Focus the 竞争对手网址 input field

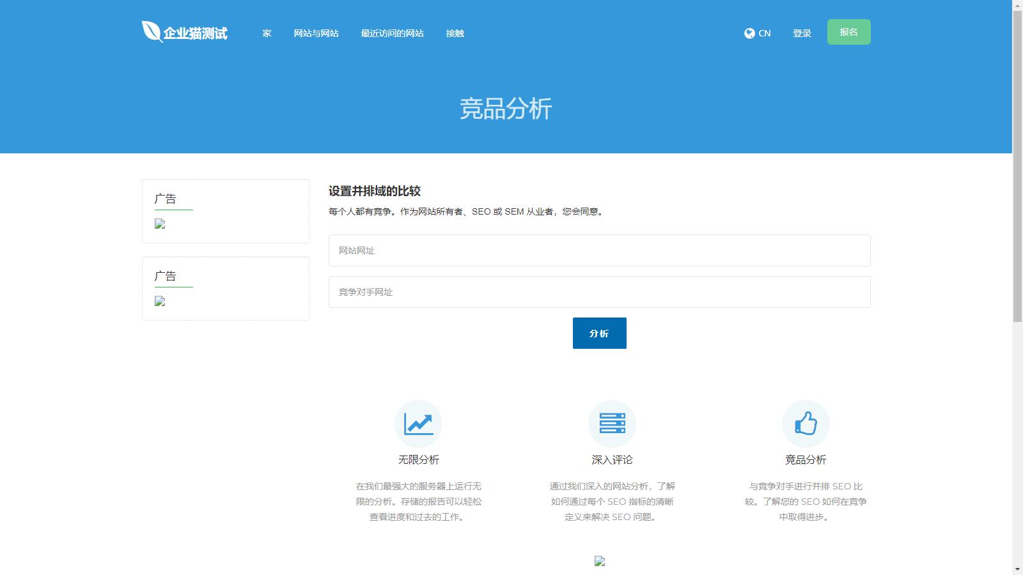pyautogui.click(x=599, y=292)
